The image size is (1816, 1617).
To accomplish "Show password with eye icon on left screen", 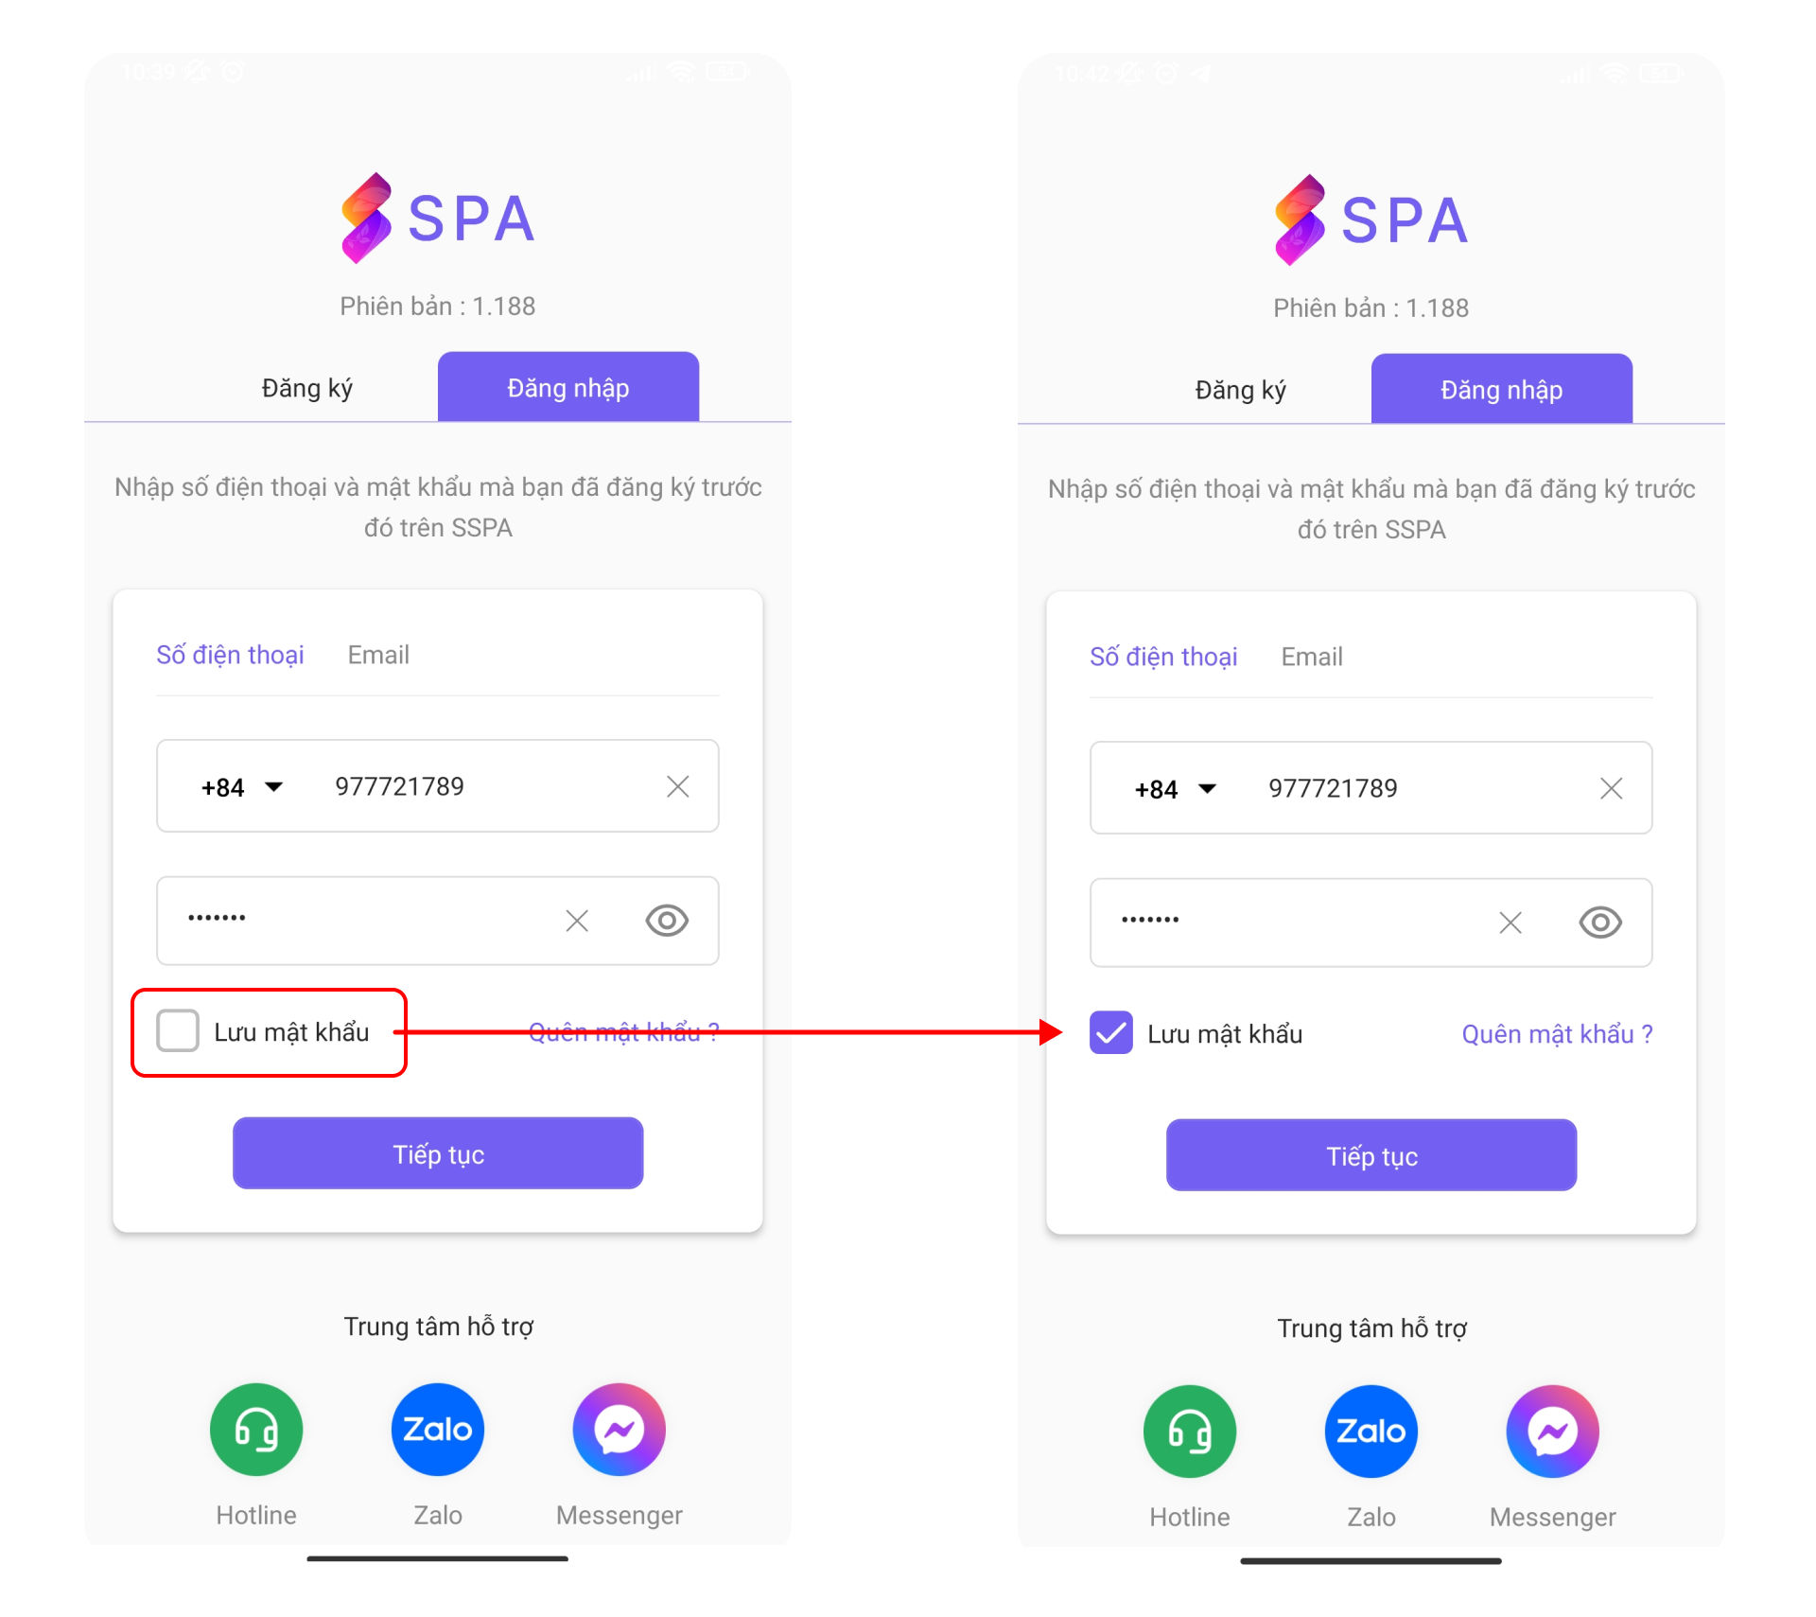I will pos(667,920).
